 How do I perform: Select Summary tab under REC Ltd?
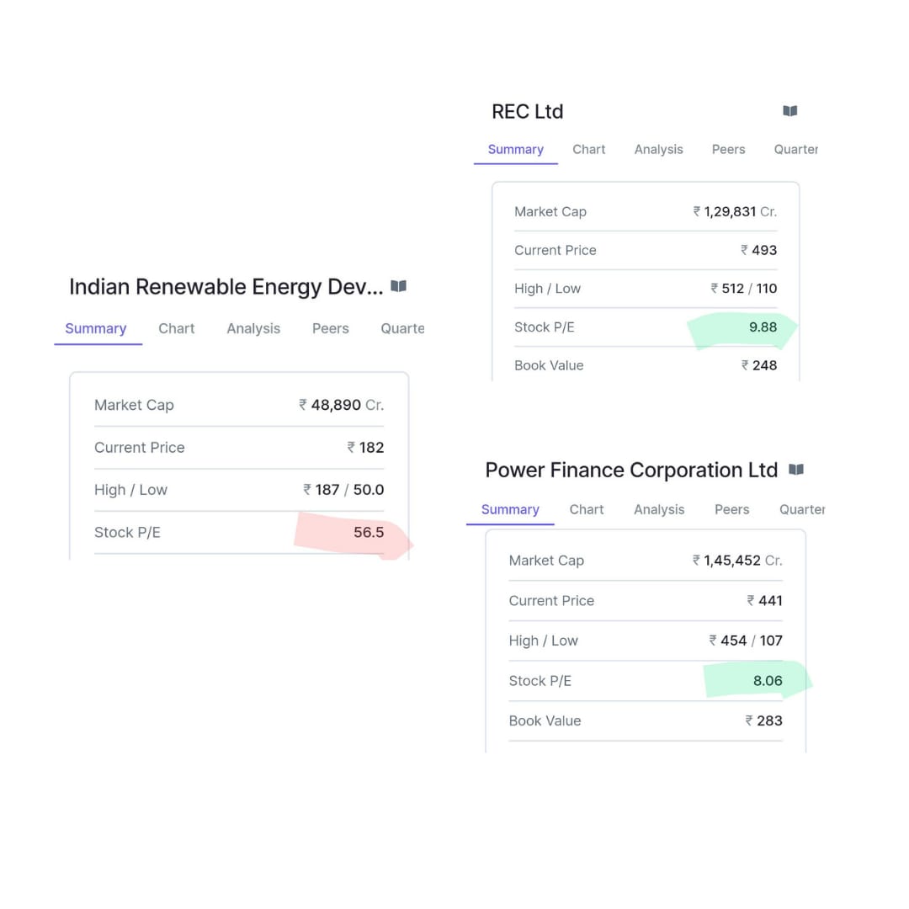point(515,149)
